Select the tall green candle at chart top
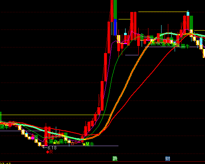The height and width of the screenshot is (164, 205). pyautogui.click(x=115, y=9)
